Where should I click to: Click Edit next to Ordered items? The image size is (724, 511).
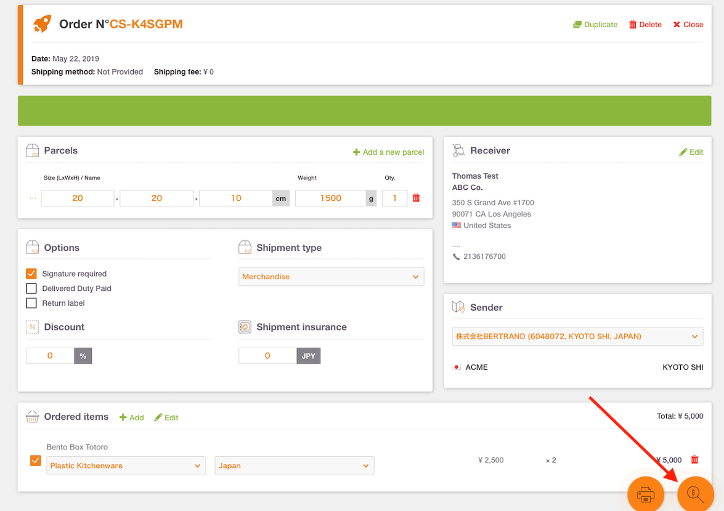tap(166, 418)
